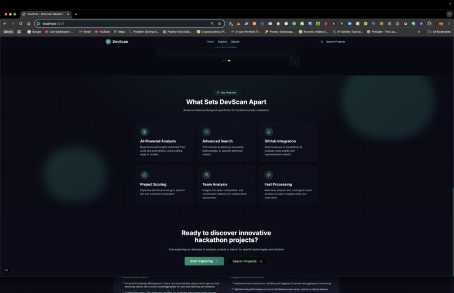
Task: Open the Google bookmark
Action: point(34,32)
